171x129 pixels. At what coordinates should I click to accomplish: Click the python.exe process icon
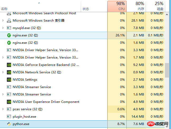[x=9, y=124]
